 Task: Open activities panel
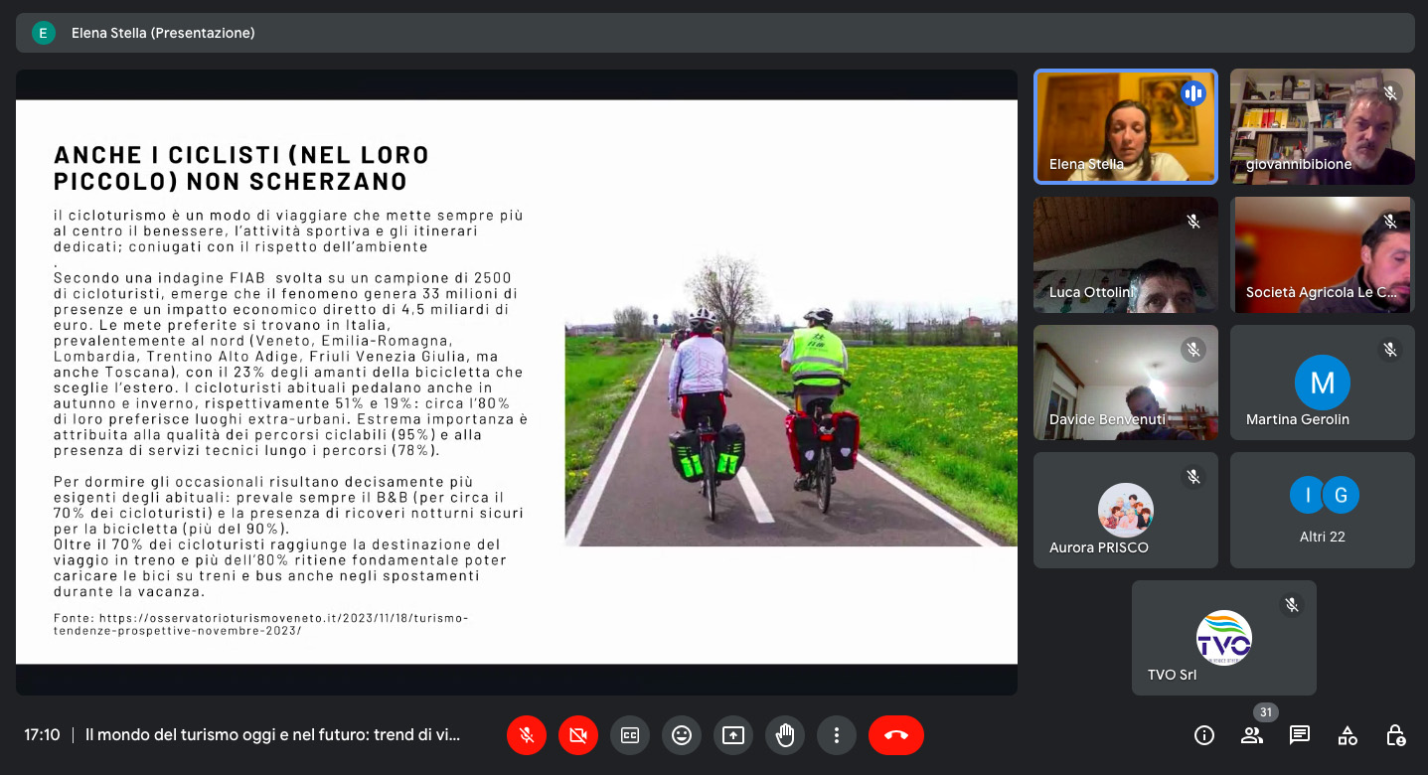pos(1348,735)
